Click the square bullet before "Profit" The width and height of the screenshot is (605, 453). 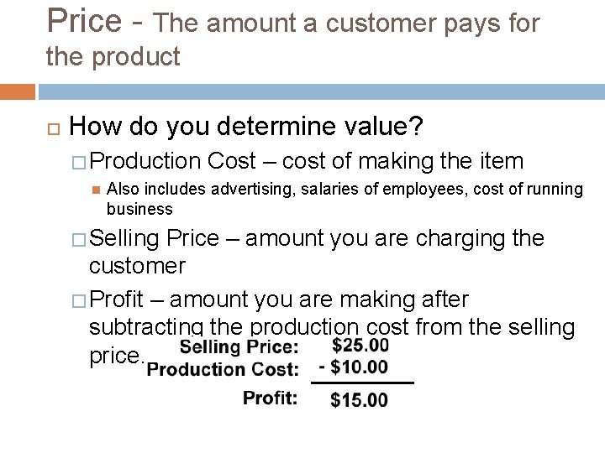[82, 299]
